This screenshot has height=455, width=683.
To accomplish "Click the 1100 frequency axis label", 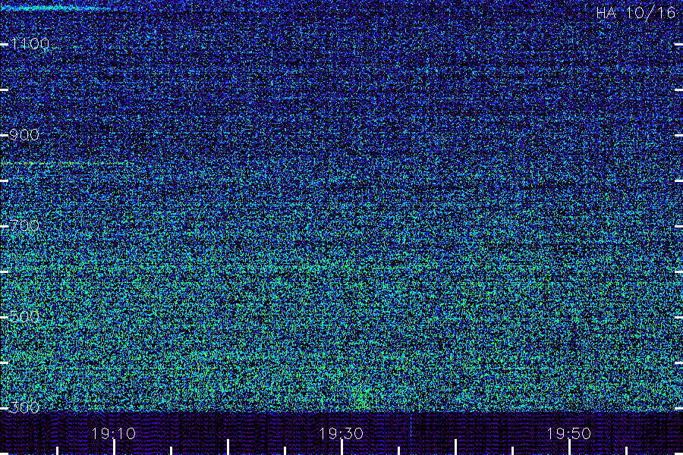I will click(x=30, y=44).
